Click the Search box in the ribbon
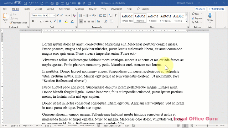 click(143, 9)
